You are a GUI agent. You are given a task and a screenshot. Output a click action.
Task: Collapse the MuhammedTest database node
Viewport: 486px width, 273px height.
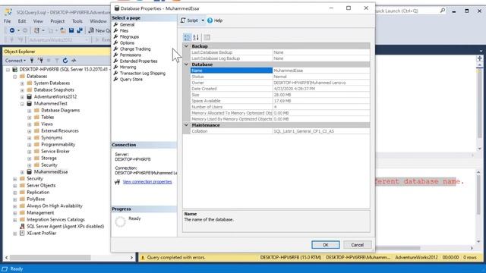[22, 104]
